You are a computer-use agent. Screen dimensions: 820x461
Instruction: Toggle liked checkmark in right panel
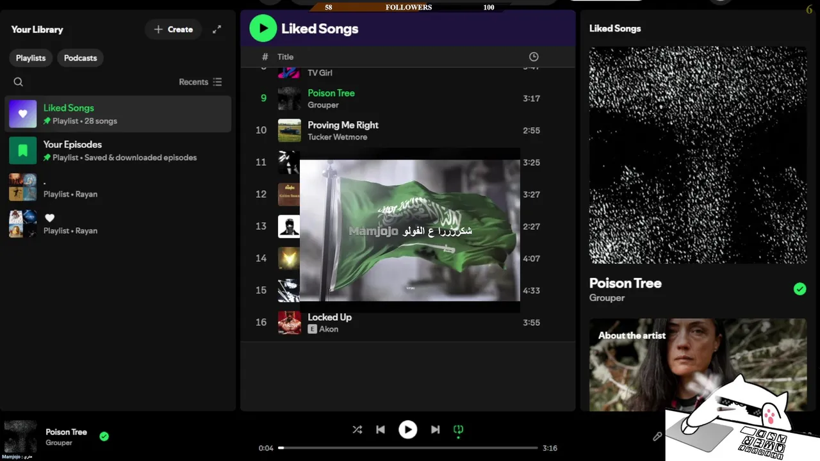799,289
